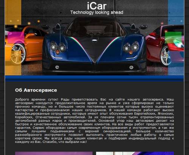Click the small round fog light under right headlights
This screenshot has width=189, height=155.
tap(131, 67)
